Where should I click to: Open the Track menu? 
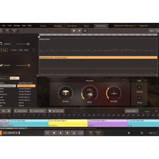pyautogui.click(x=9, y=26)
